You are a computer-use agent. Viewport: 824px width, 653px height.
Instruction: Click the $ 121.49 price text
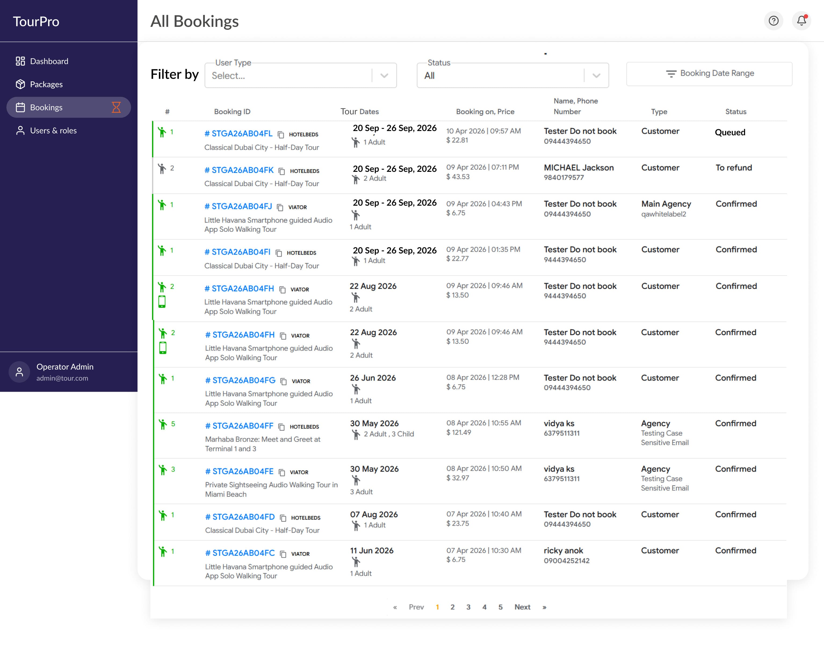pyautogui.click(x=459, y=433)
